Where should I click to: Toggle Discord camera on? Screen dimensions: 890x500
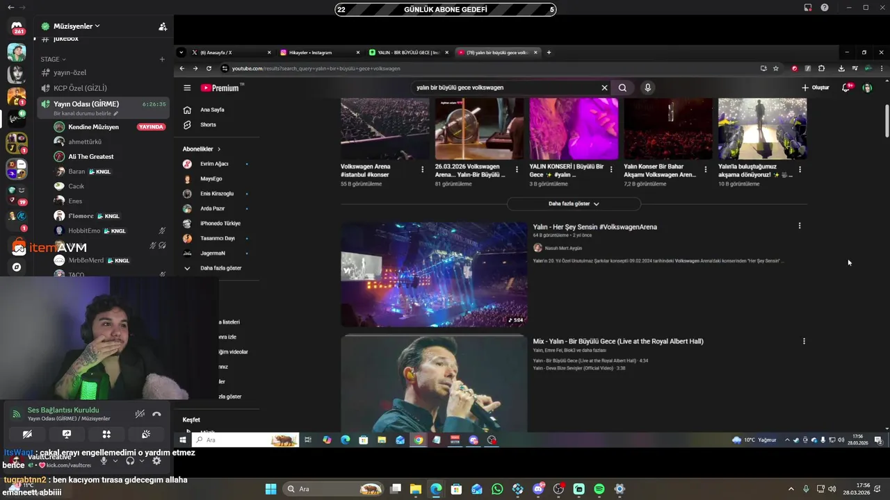pos(27,434)
